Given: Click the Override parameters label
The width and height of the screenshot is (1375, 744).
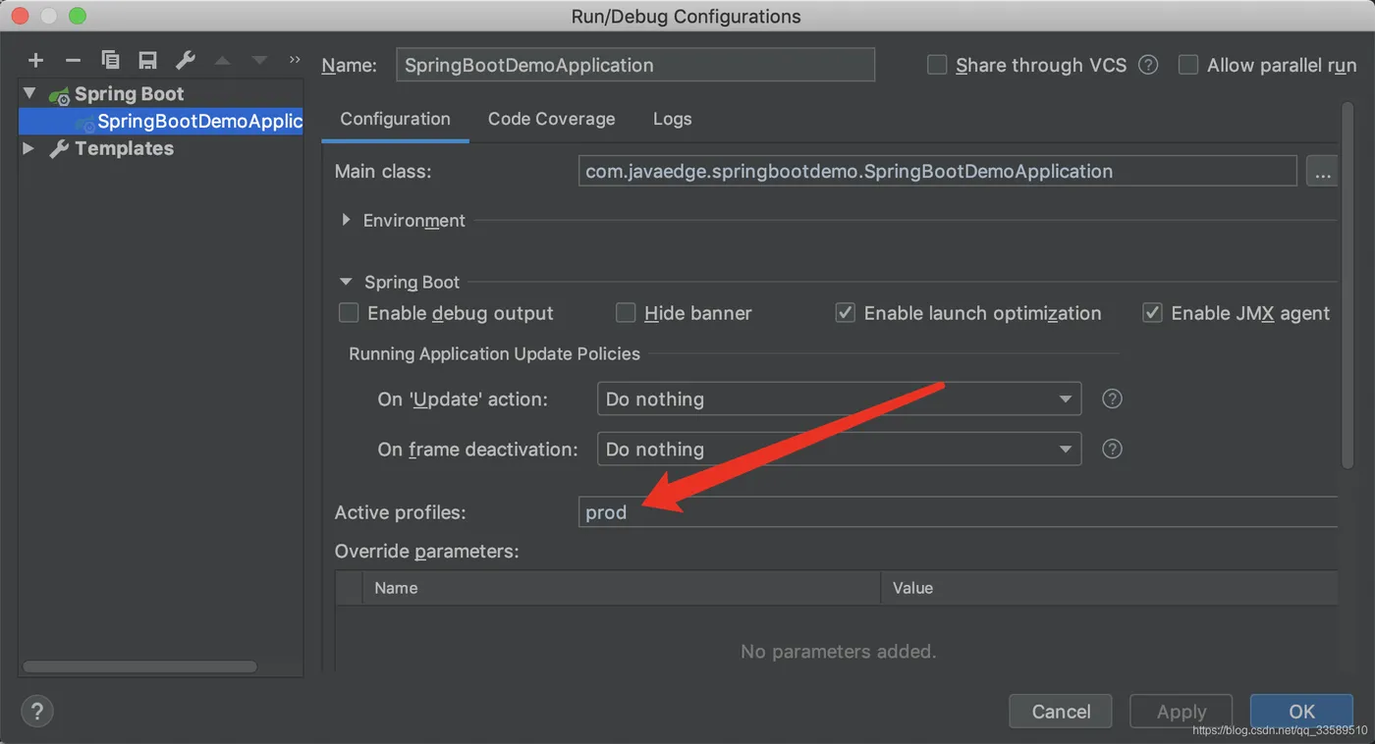Looking at the screenshot, I should point(426,552).
